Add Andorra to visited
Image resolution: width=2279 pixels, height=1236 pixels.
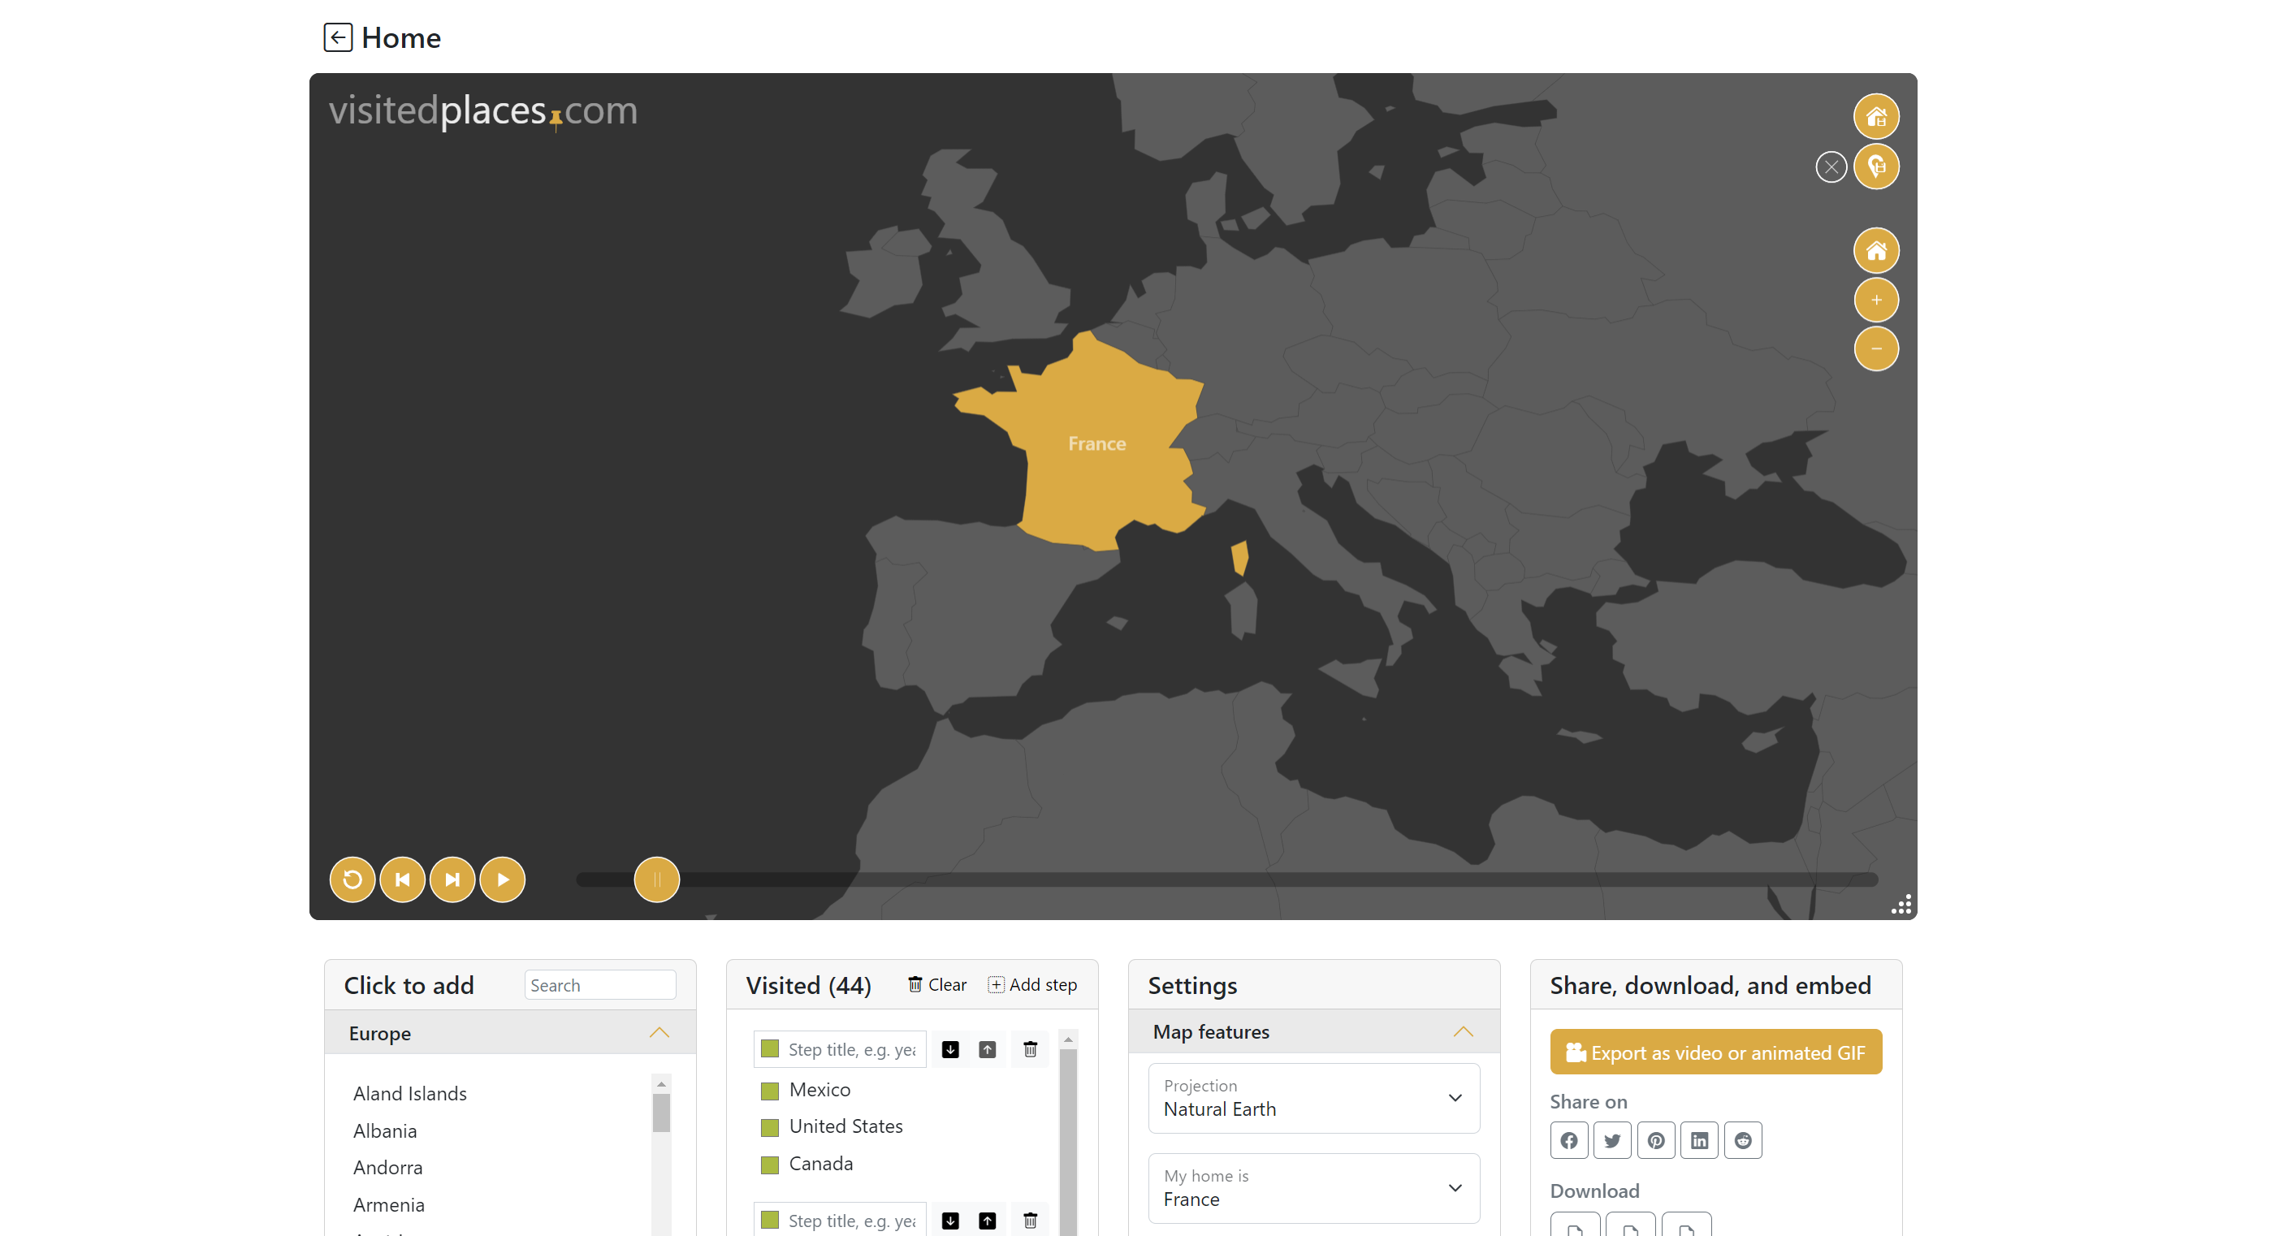tap(387, 1168)
